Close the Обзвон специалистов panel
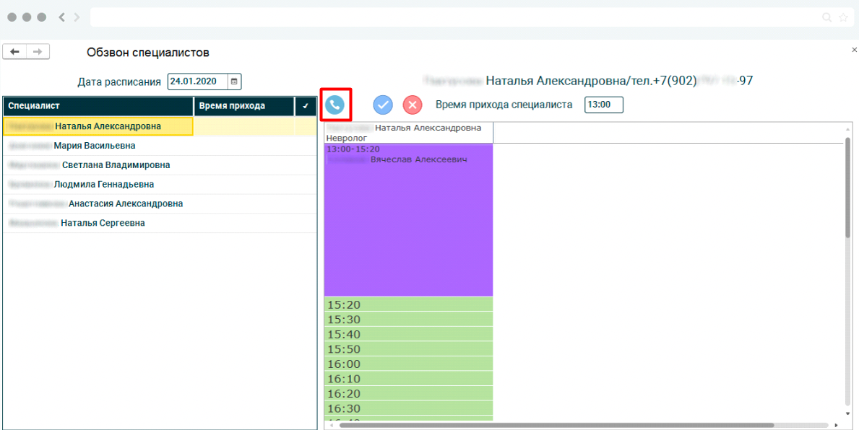Image resolution: width=859 pixels, height=430 pixels. (854, 50)
